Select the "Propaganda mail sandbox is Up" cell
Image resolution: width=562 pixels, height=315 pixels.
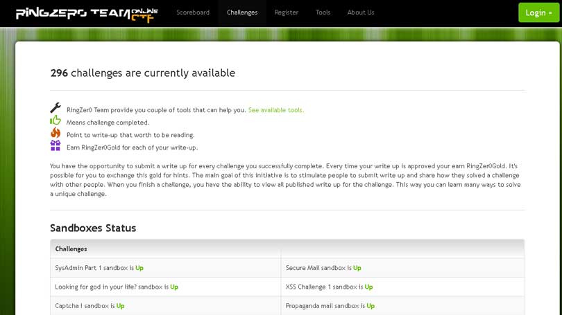(403, 306)
